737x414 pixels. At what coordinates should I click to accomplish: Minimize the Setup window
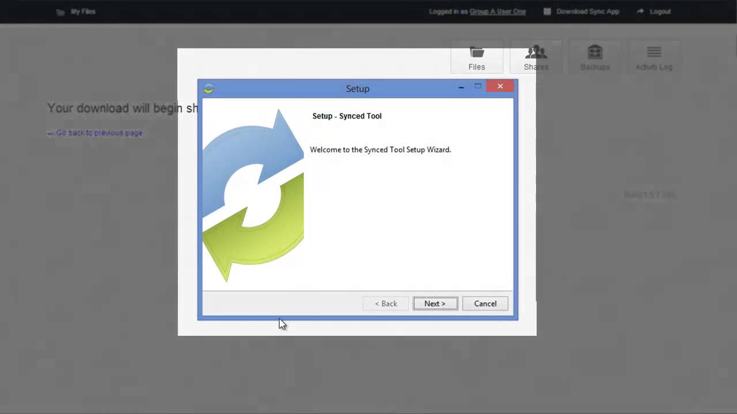tap(461, 87)
